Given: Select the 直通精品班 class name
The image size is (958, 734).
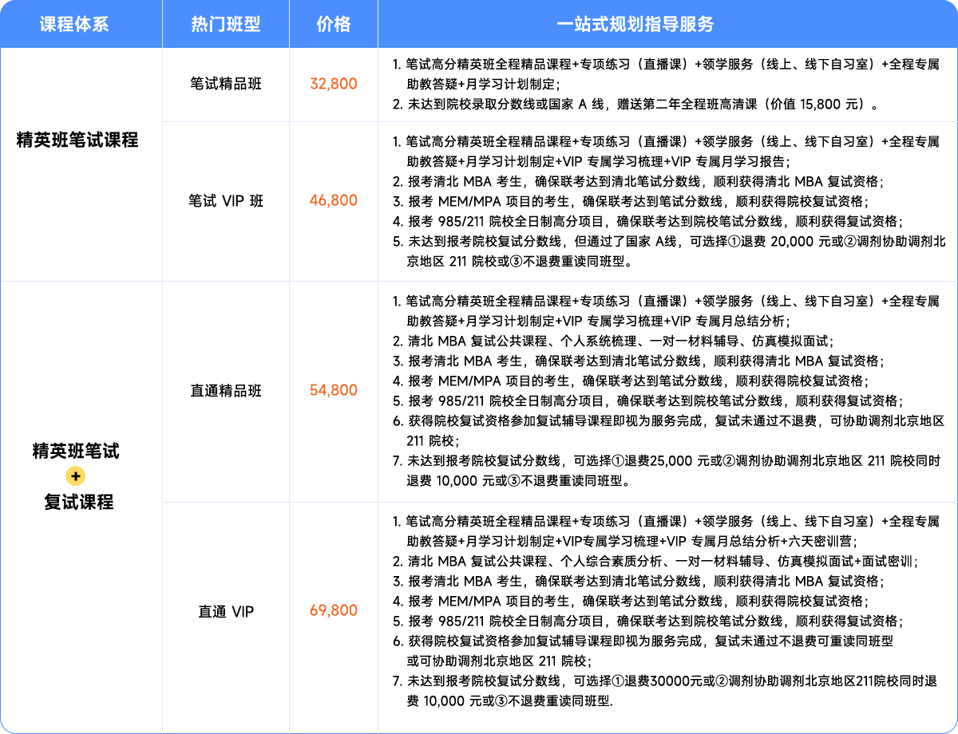Looking at the screenshot, I should tap(226, 391).
